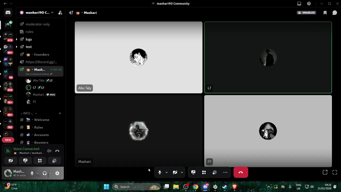Open Discord direct messages home icon
The image size is (341, 192).
coord(8,13)
